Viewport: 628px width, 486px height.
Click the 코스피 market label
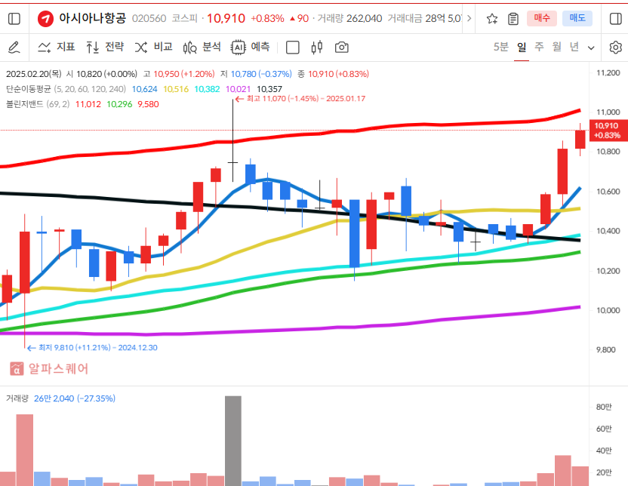tap(185, 18)
